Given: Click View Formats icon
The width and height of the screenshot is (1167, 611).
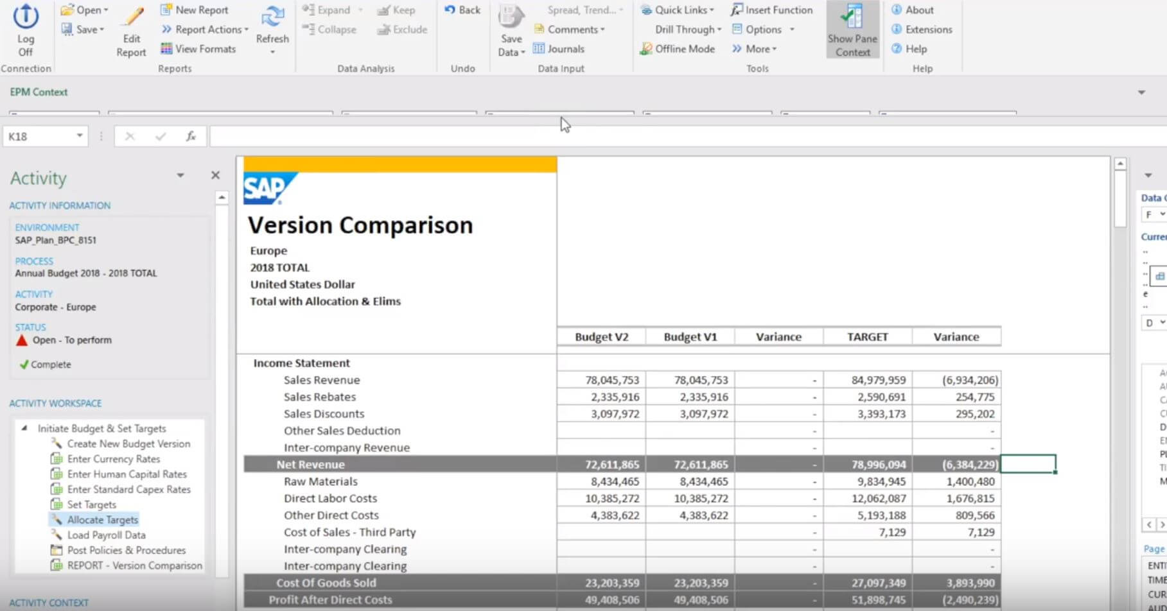Looking at the screenshot, I should click(x=166, y=49).
